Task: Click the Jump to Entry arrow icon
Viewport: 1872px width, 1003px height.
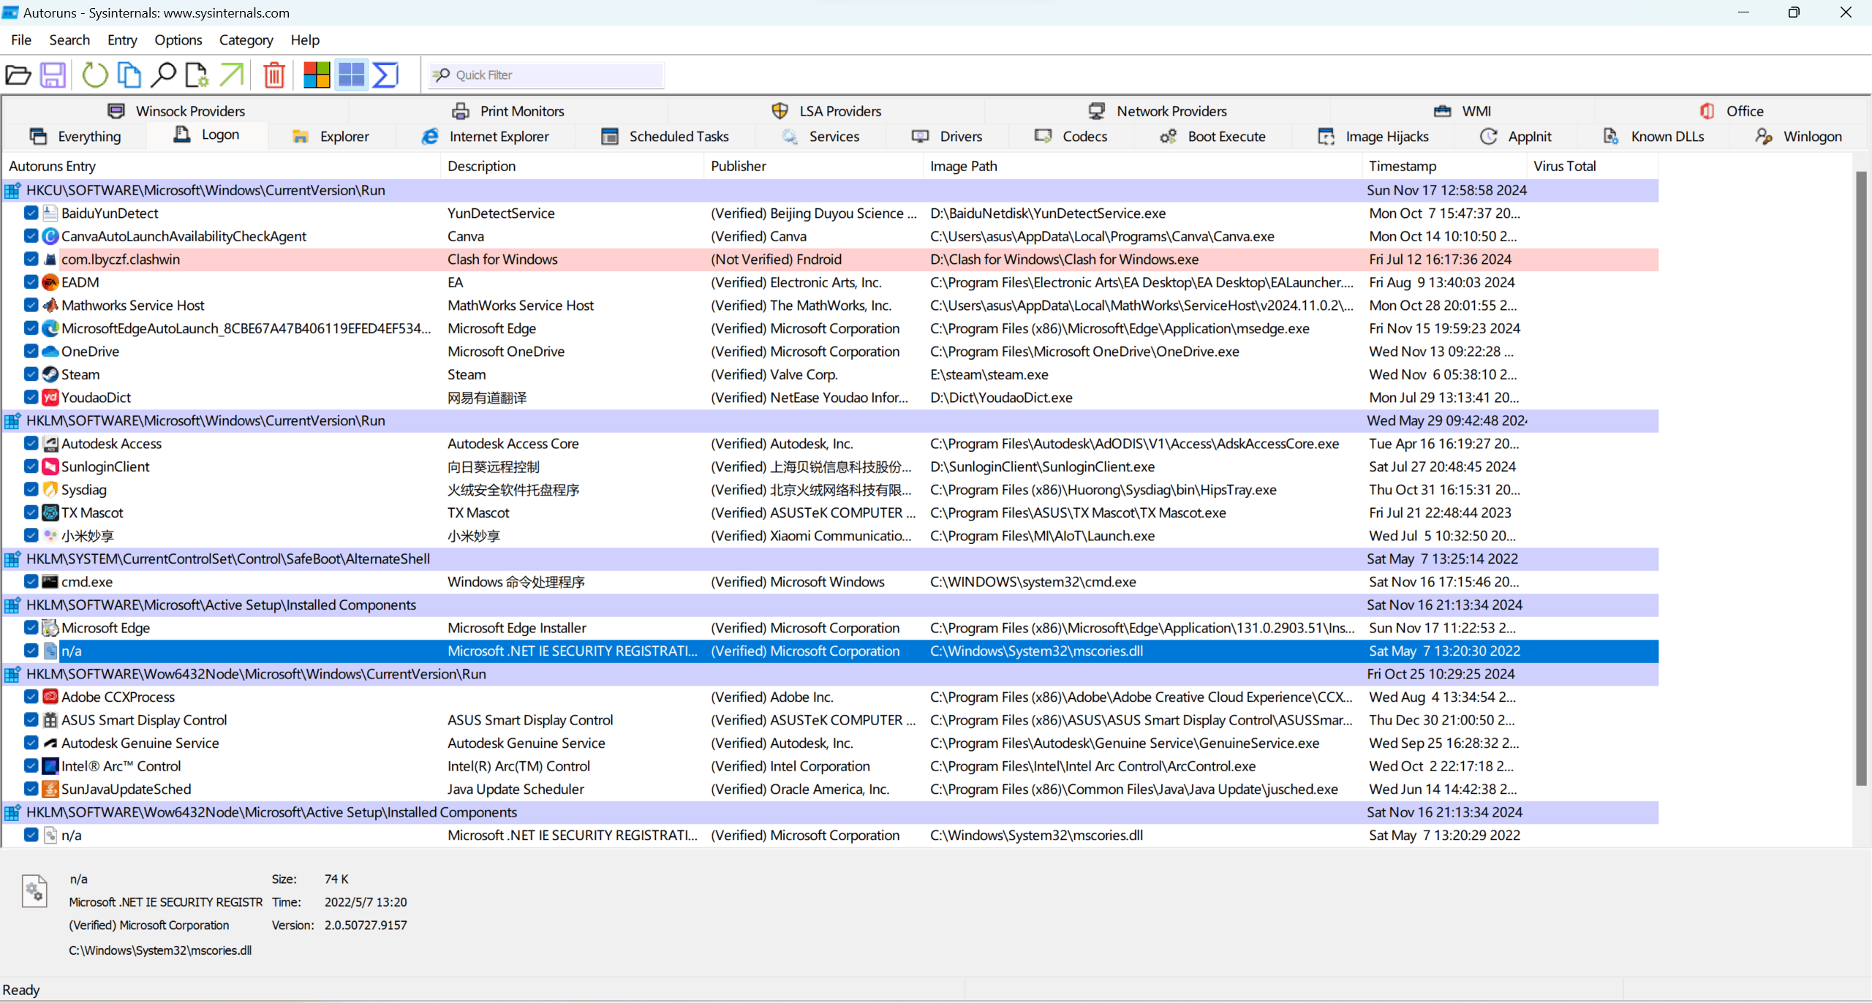Action: pyautogui.click(x=232, y=75)
